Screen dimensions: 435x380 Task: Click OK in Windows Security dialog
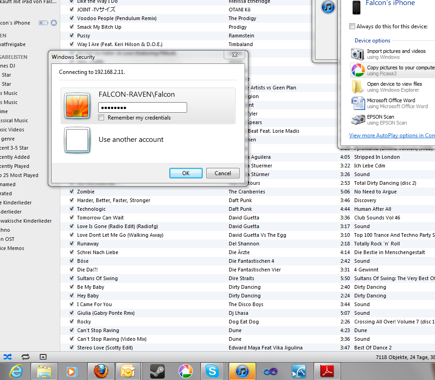186,173
